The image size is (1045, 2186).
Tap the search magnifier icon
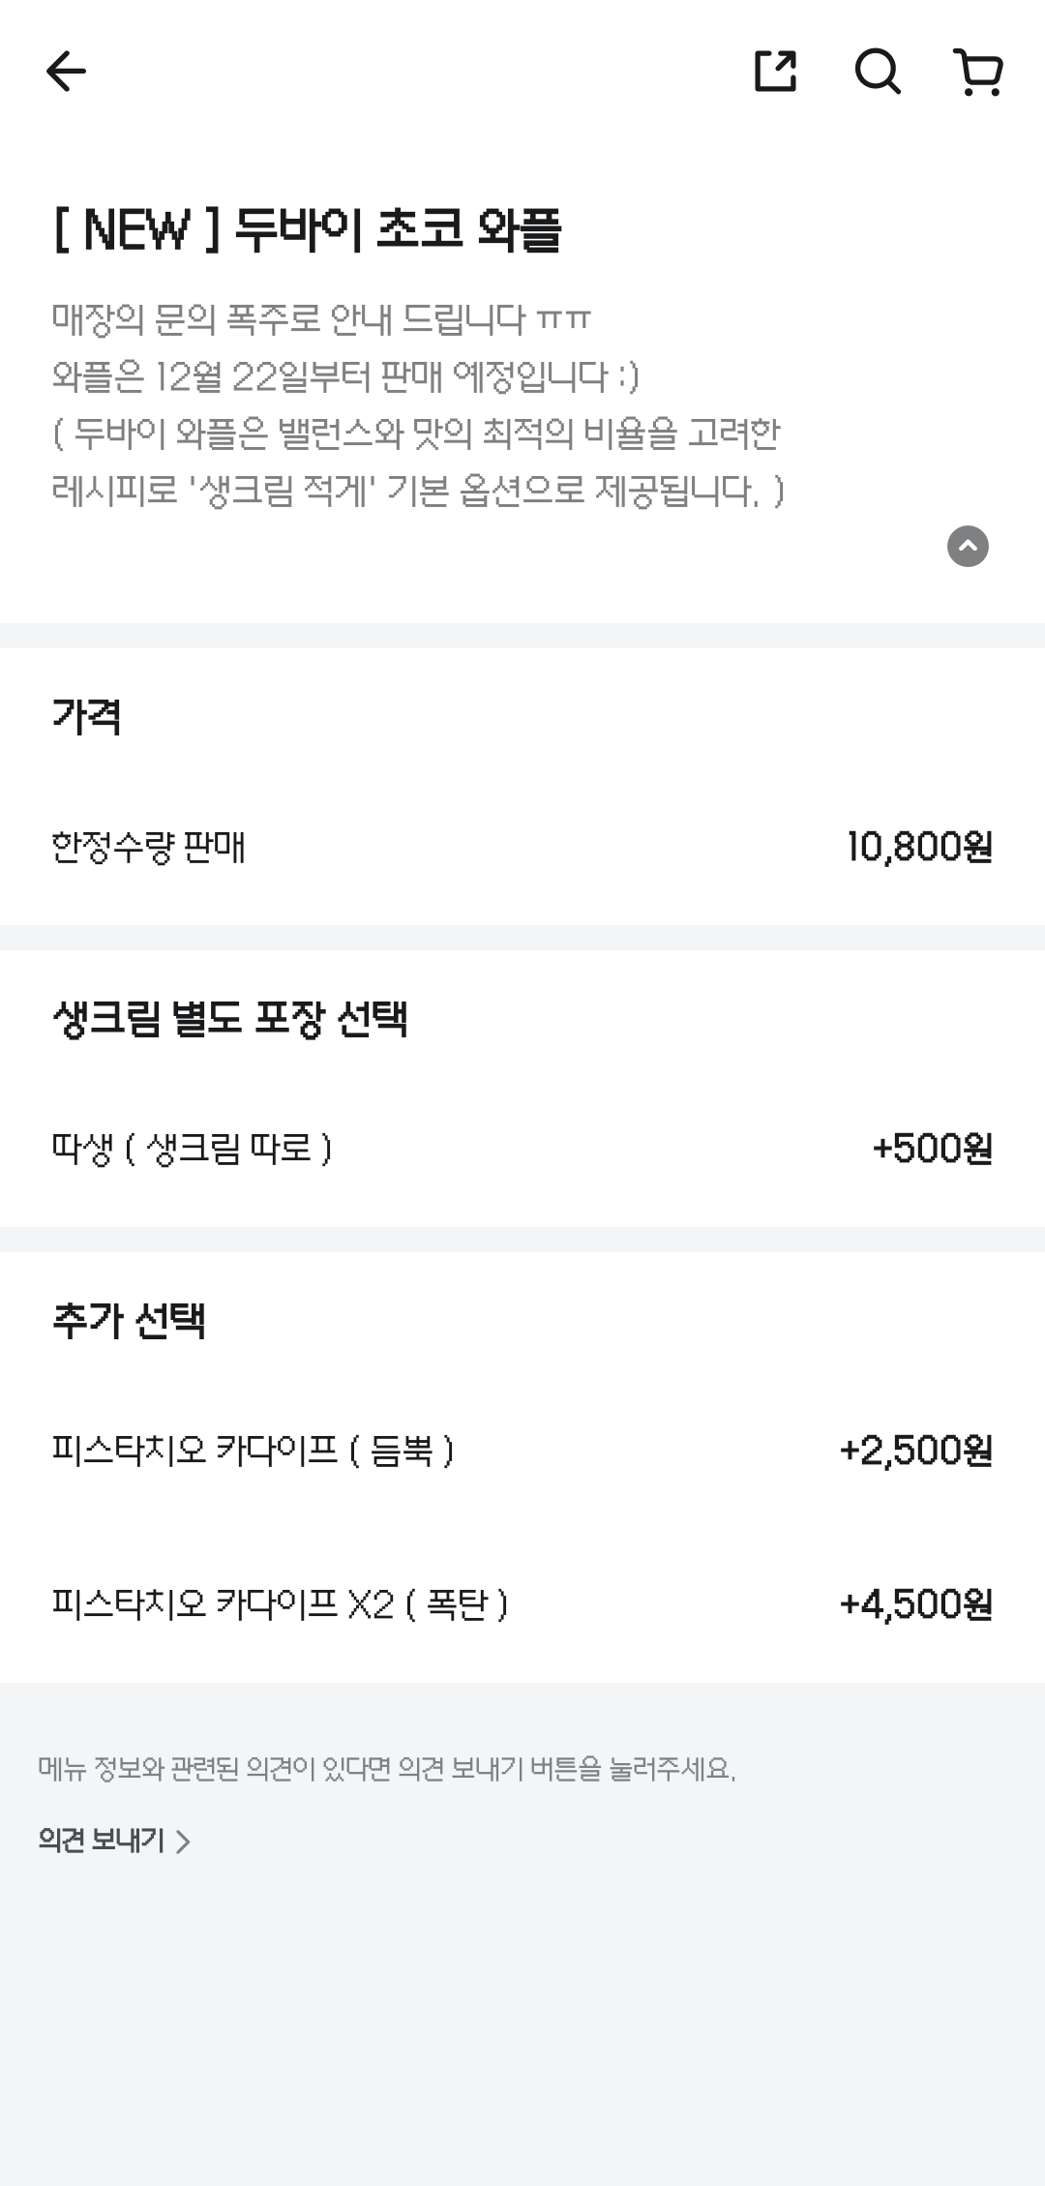pyautogui.click(x=878, y=71)
